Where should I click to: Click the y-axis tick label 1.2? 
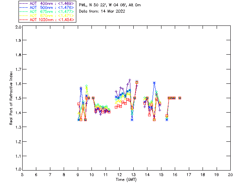coord(18,142)
